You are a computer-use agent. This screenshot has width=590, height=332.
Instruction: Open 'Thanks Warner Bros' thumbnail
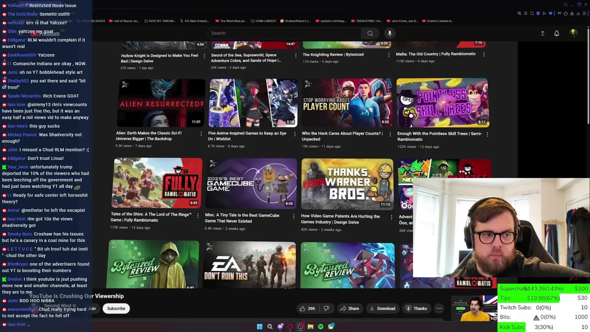click(x=347, y=184)
